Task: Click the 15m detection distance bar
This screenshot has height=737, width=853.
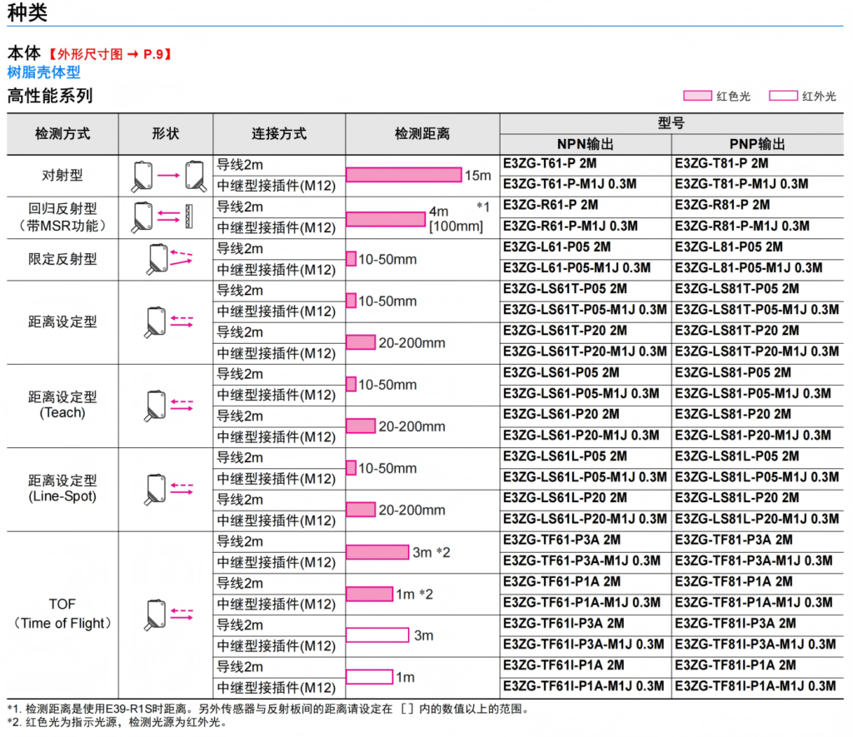Action: click(x=404, y=175)
